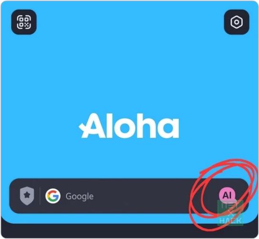Viewport: 259px width, 239px height.
Task: Change search engine via Google icon
Action: click(53, 196)
